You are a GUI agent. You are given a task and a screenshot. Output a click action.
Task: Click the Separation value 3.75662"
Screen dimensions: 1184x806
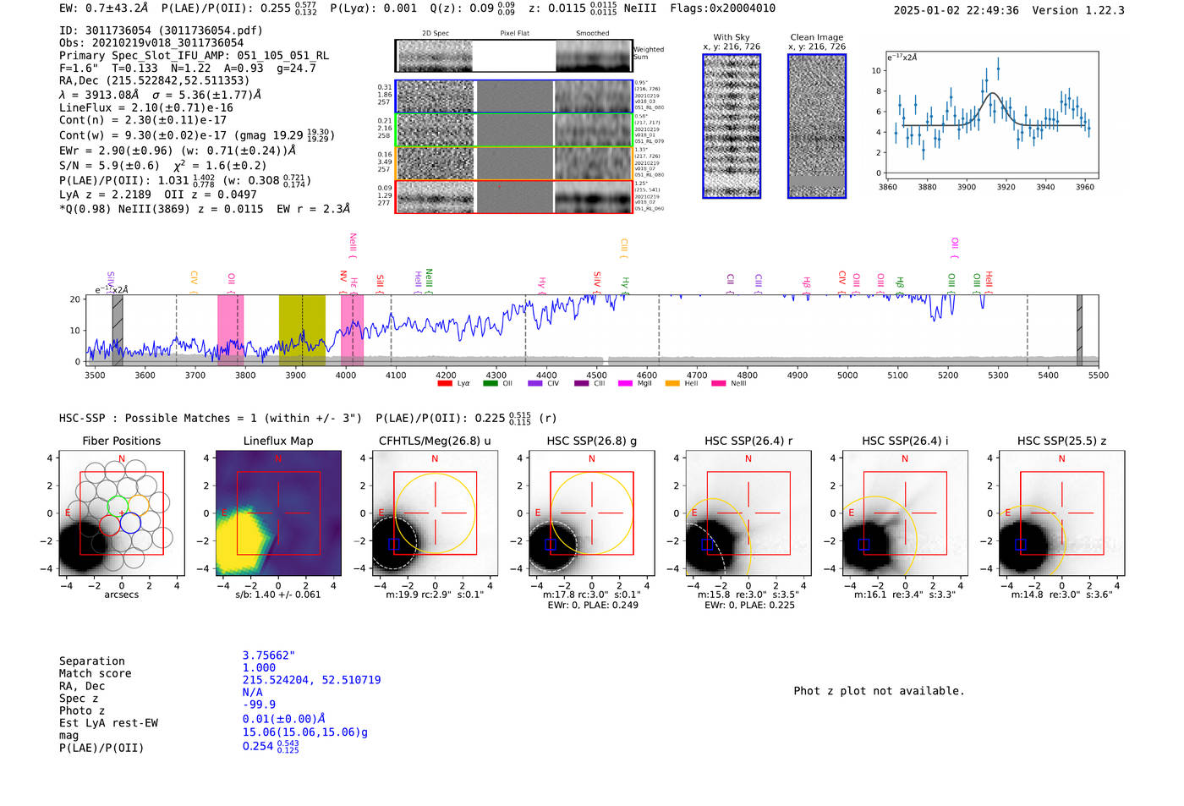click(269, 655)
